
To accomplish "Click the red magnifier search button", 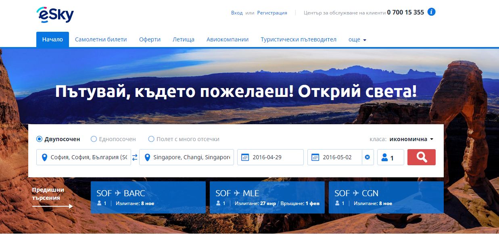I will (x=421, y=157).
